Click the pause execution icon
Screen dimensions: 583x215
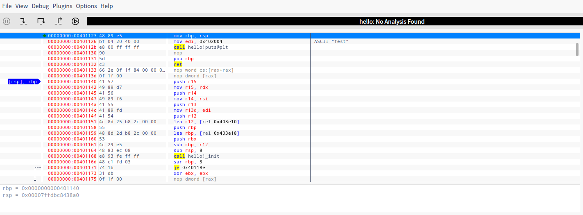pyautogui.click(x=7, y=21)
